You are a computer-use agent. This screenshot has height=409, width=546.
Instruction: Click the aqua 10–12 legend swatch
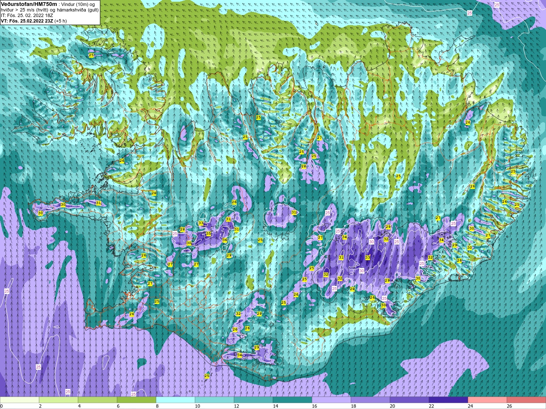[215, 400]
